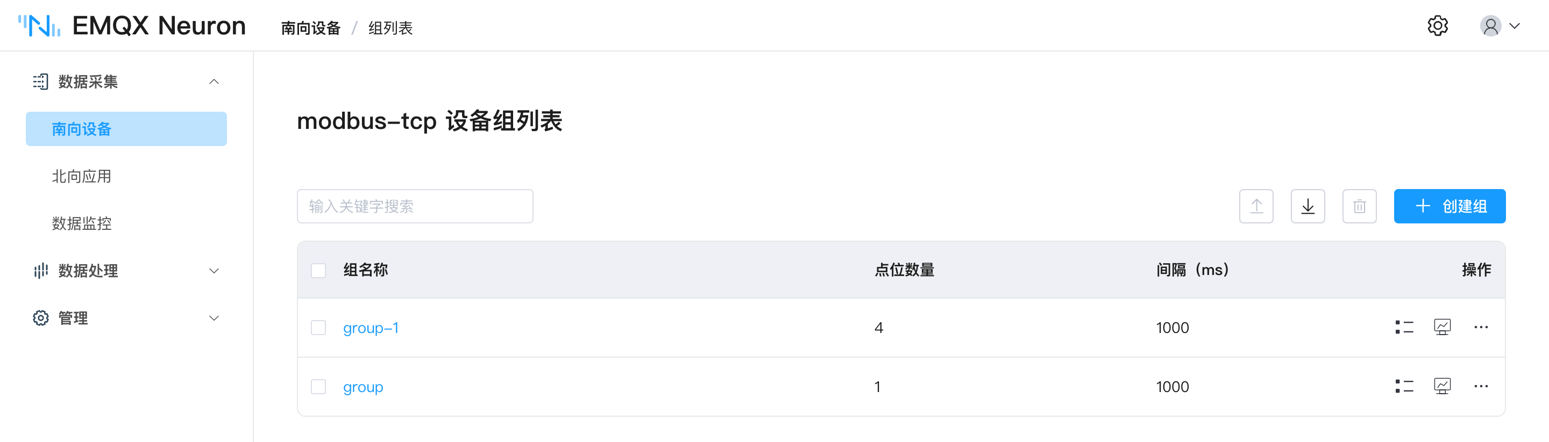Open data monitoring icon for group row
Screen dimensions: 1549x442
pyautogui.click(x=1442, y=386)
